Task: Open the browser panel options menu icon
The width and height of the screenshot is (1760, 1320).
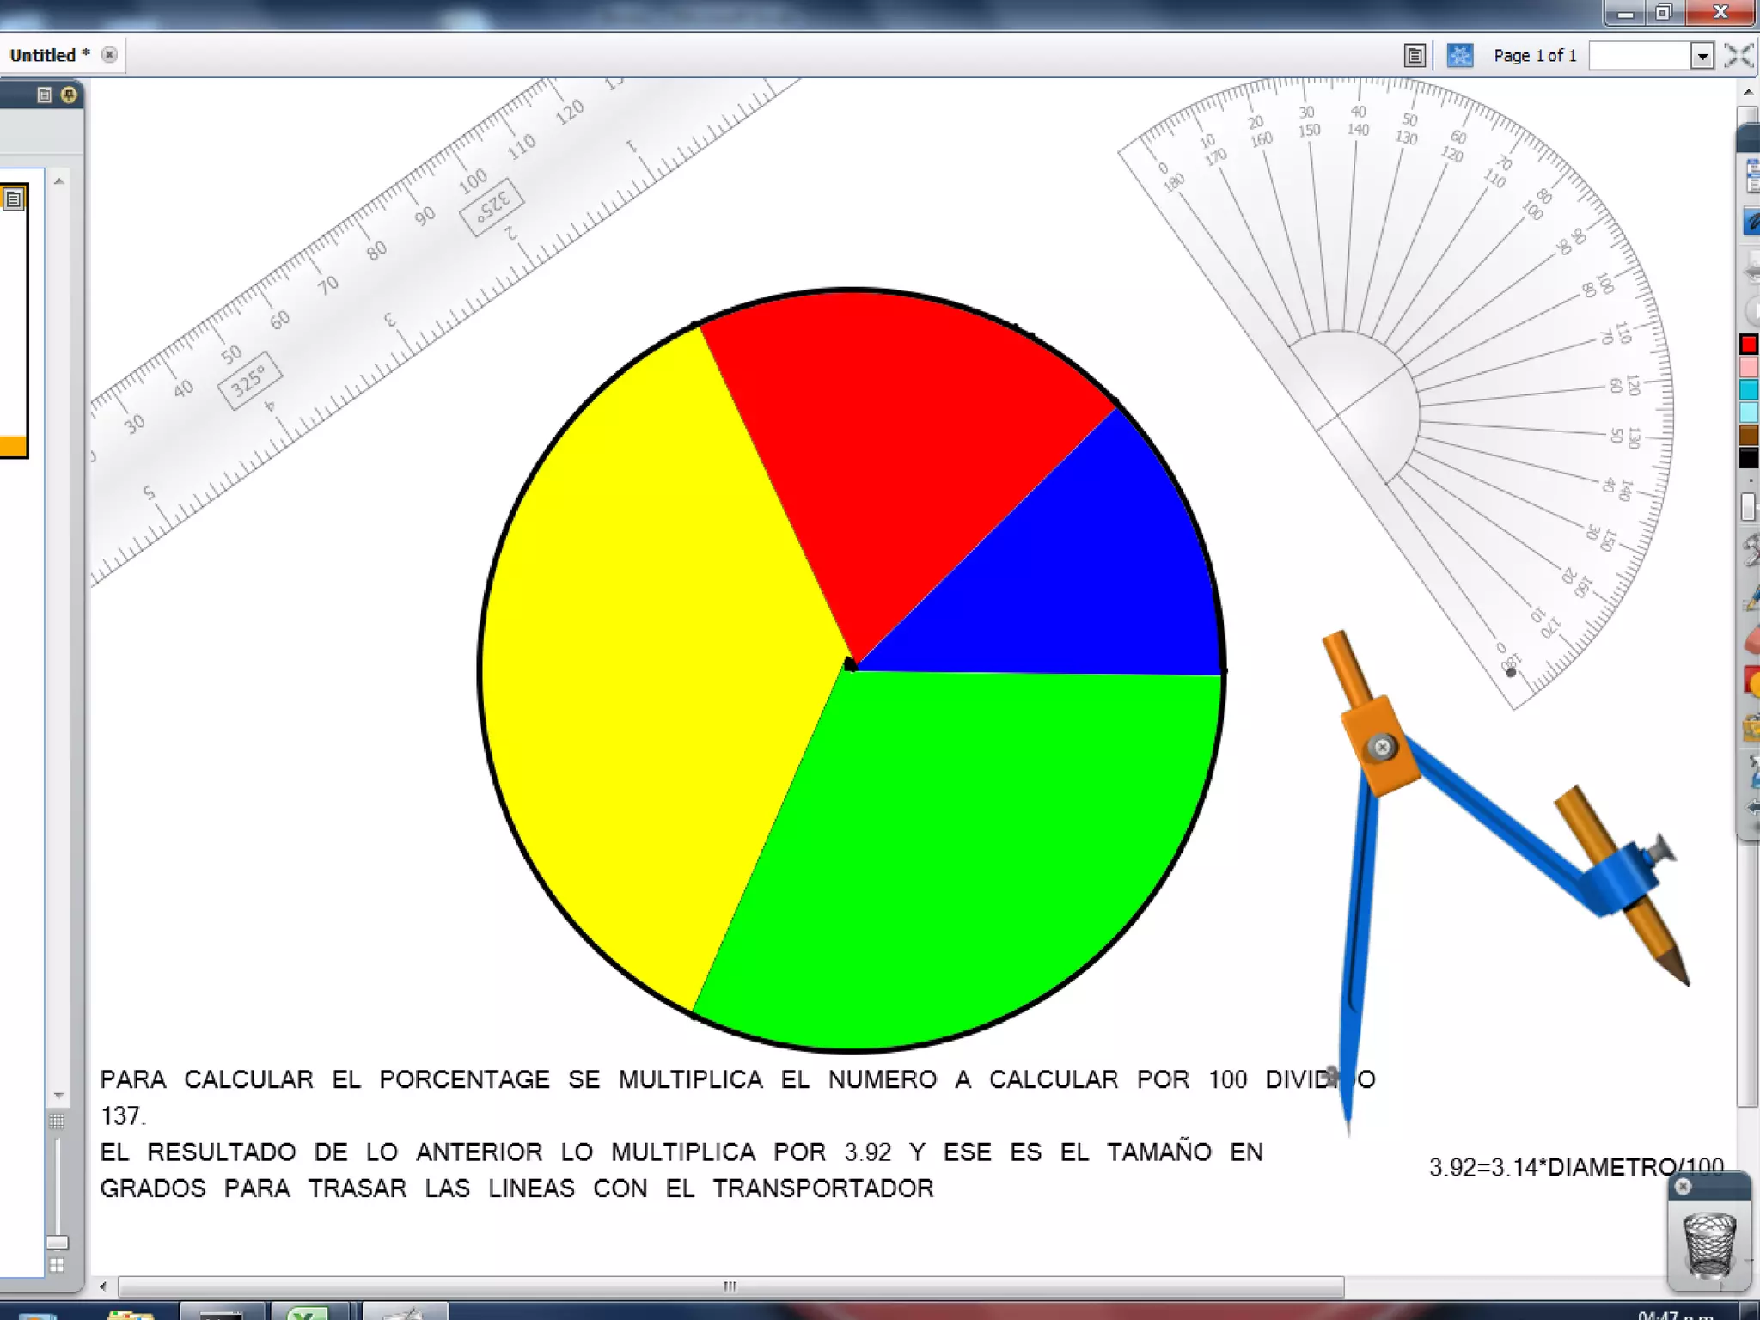Action: 45,95
